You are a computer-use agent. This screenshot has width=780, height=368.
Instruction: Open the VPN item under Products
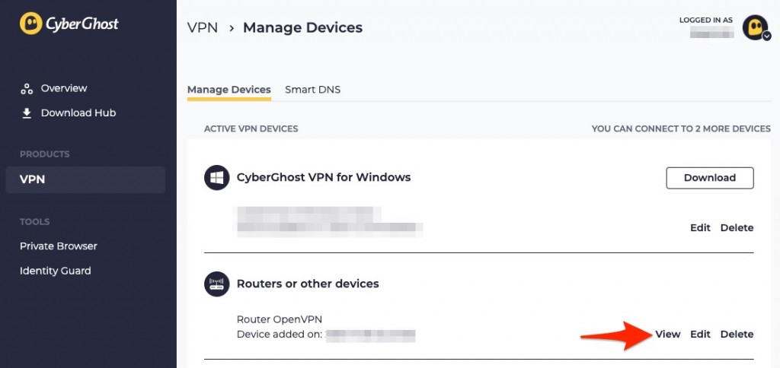point(85,179)
